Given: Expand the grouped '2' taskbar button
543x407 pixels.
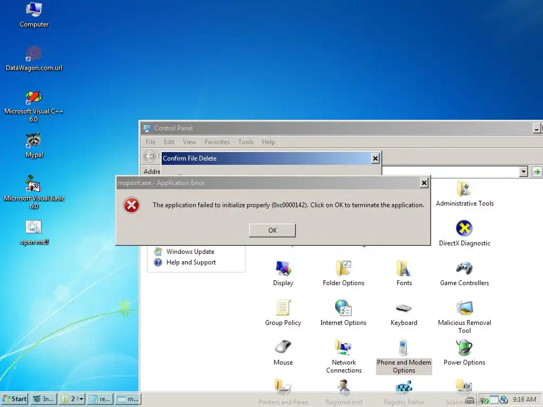Looking at the screenshot, I should (72, 399).
